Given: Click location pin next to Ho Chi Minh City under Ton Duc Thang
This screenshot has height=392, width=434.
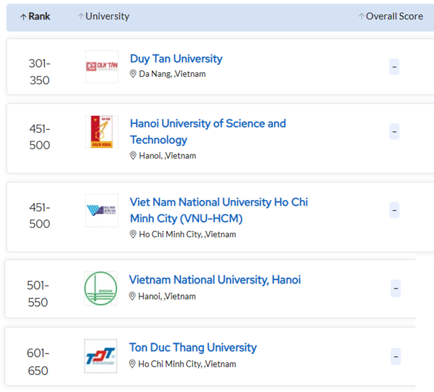Looking at the screenshot, I should click(133, 364).
